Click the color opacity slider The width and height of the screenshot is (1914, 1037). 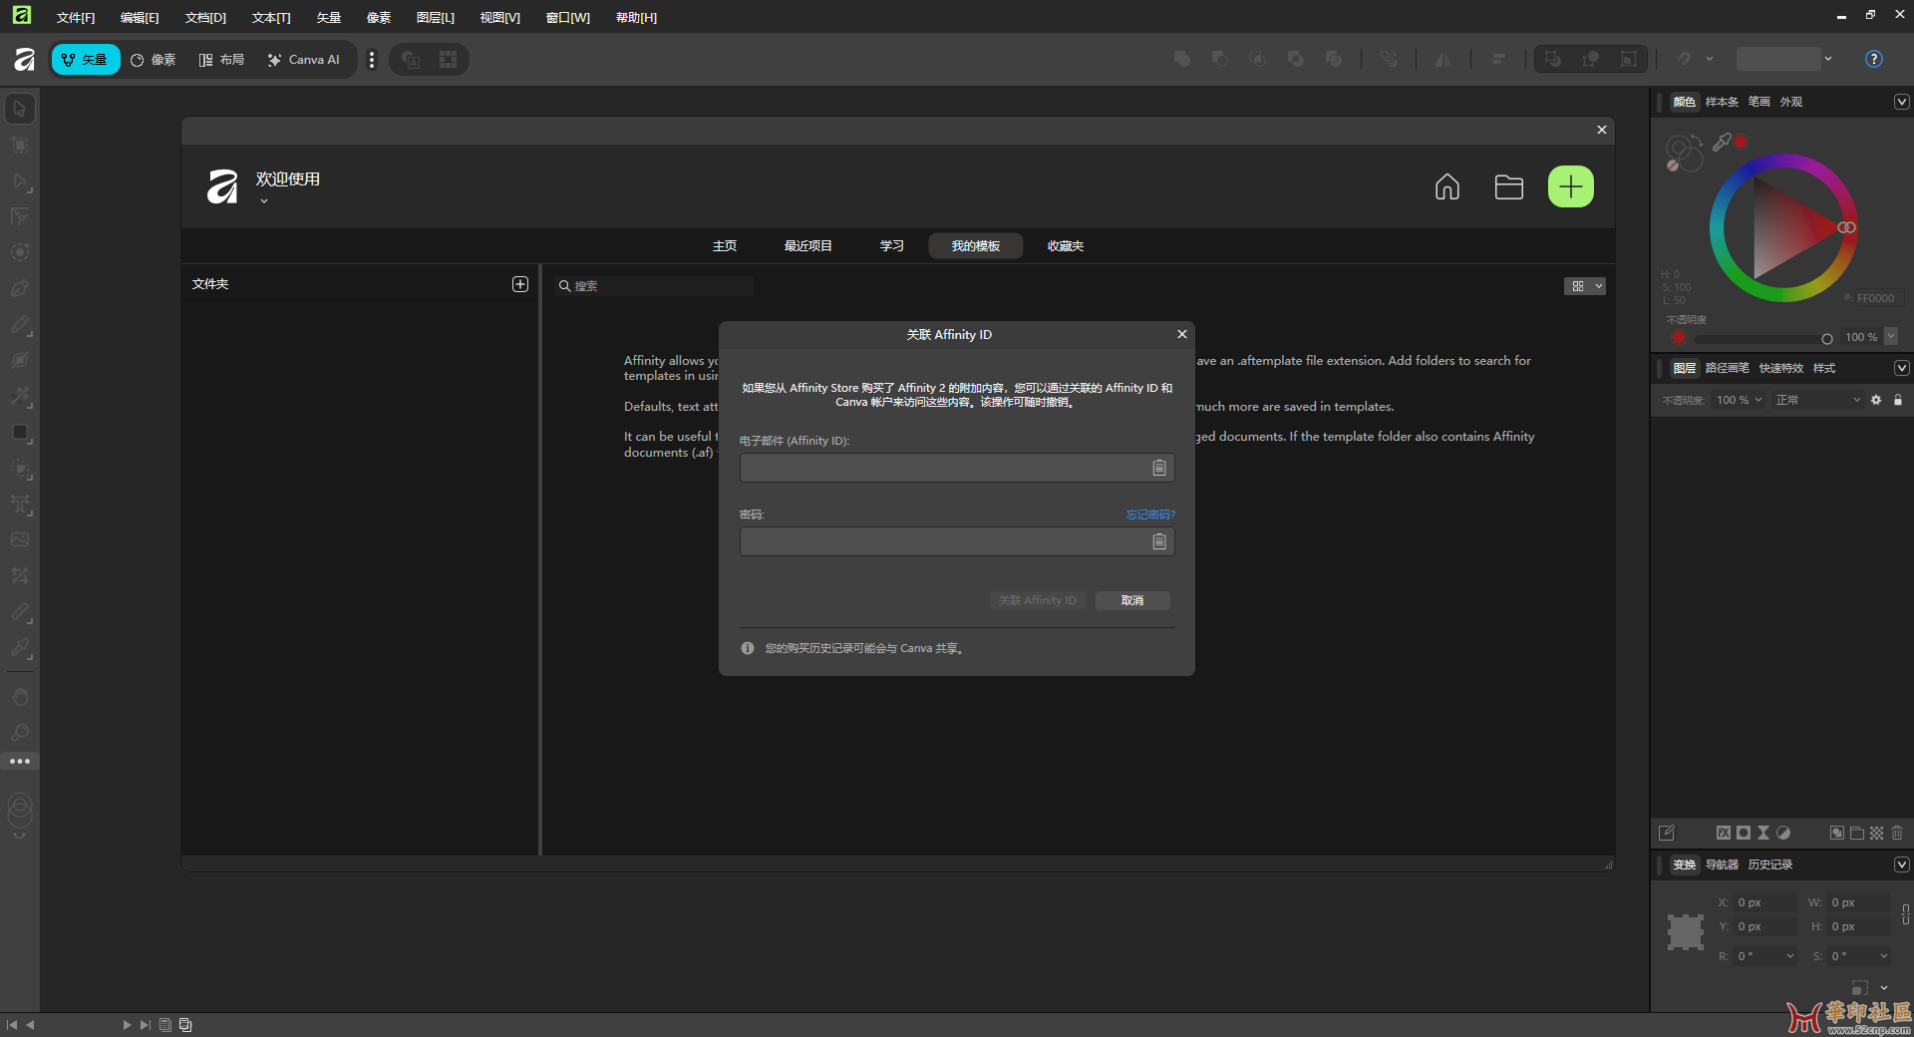(1759, 338)
